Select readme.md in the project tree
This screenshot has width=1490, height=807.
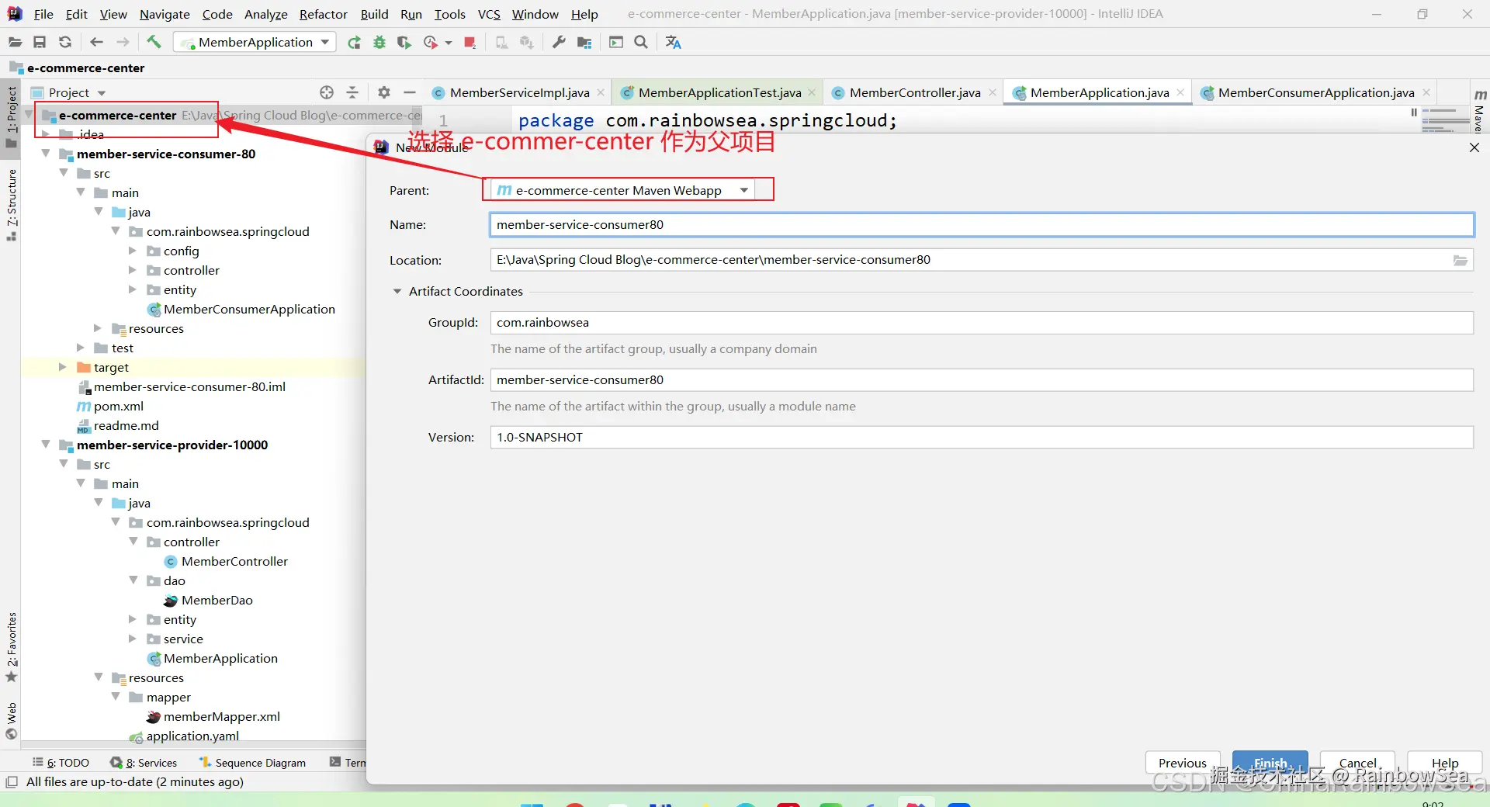pos(118,425)
